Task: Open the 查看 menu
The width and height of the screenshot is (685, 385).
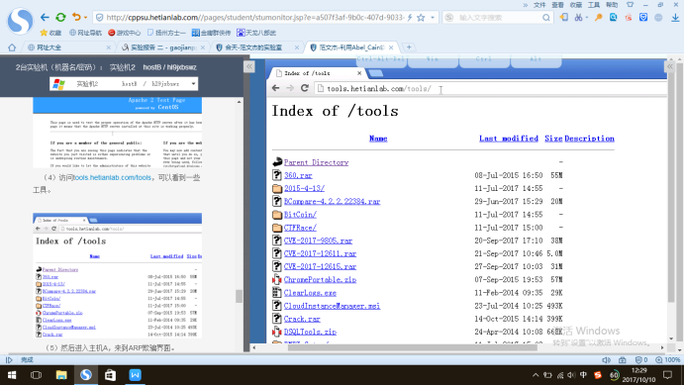Action: point(557,5)
